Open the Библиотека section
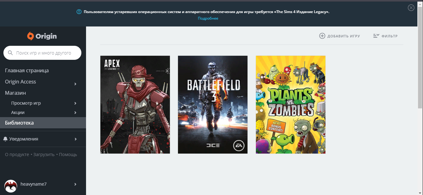This screenshot has width=423, height=195. tap(43, 123)
